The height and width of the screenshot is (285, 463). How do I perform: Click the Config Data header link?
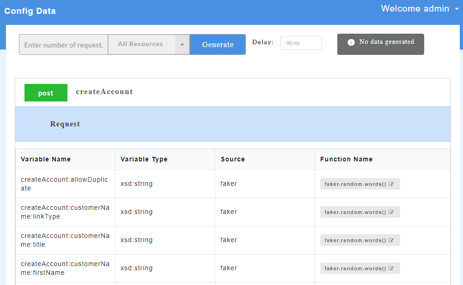click(x=30, y=11)
